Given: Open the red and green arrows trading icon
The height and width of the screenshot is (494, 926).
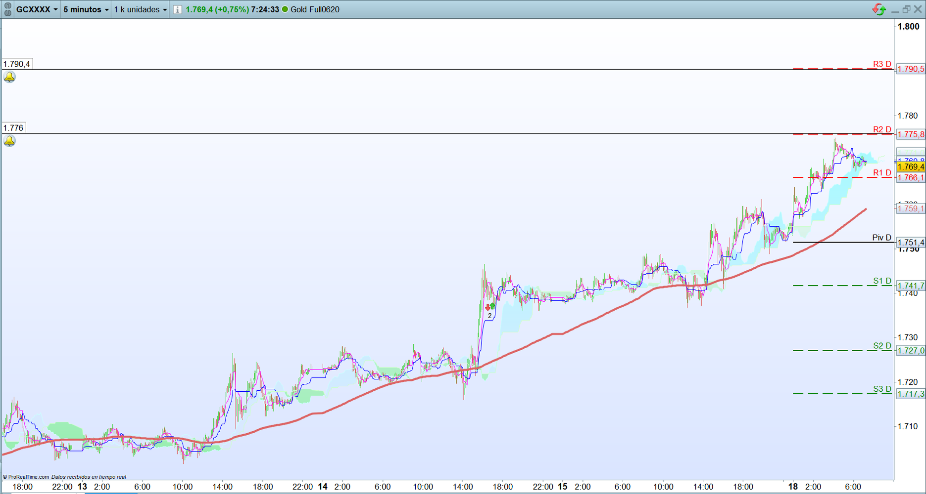Looking at the screenshot, I should [879, 9].
